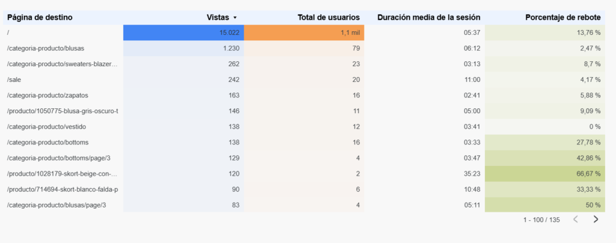Click the /categoria-producto/vestido page entry
The height and width of the screenshot is (243, 616).
click(x=46, y=126)
